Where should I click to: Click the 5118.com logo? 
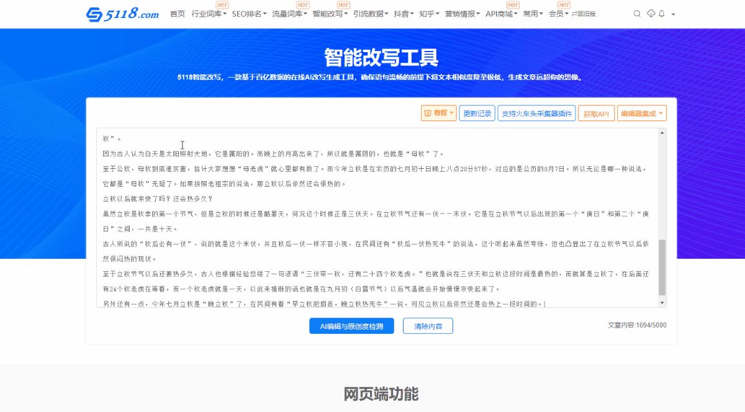click(x=122, y=14)
